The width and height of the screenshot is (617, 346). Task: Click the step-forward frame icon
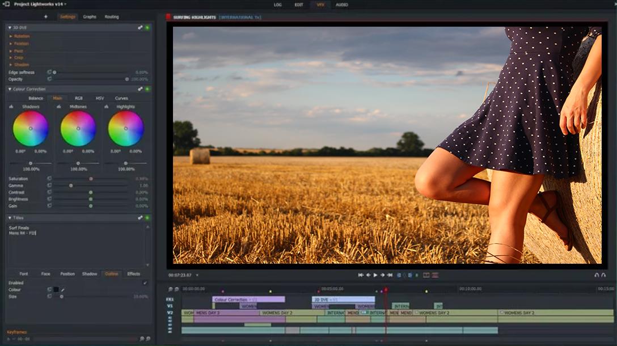[382, 274]
